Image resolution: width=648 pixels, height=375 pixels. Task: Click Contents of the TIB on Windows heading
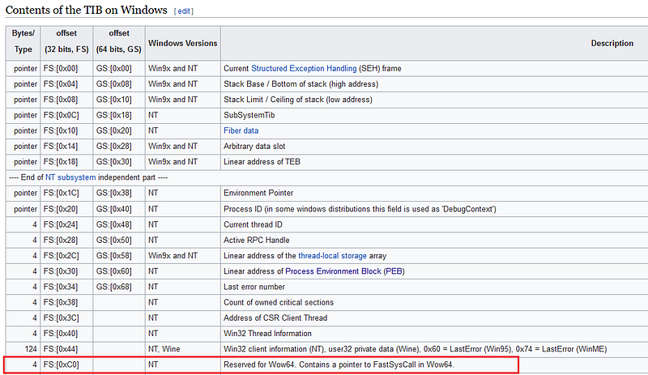tap(87, 10)
